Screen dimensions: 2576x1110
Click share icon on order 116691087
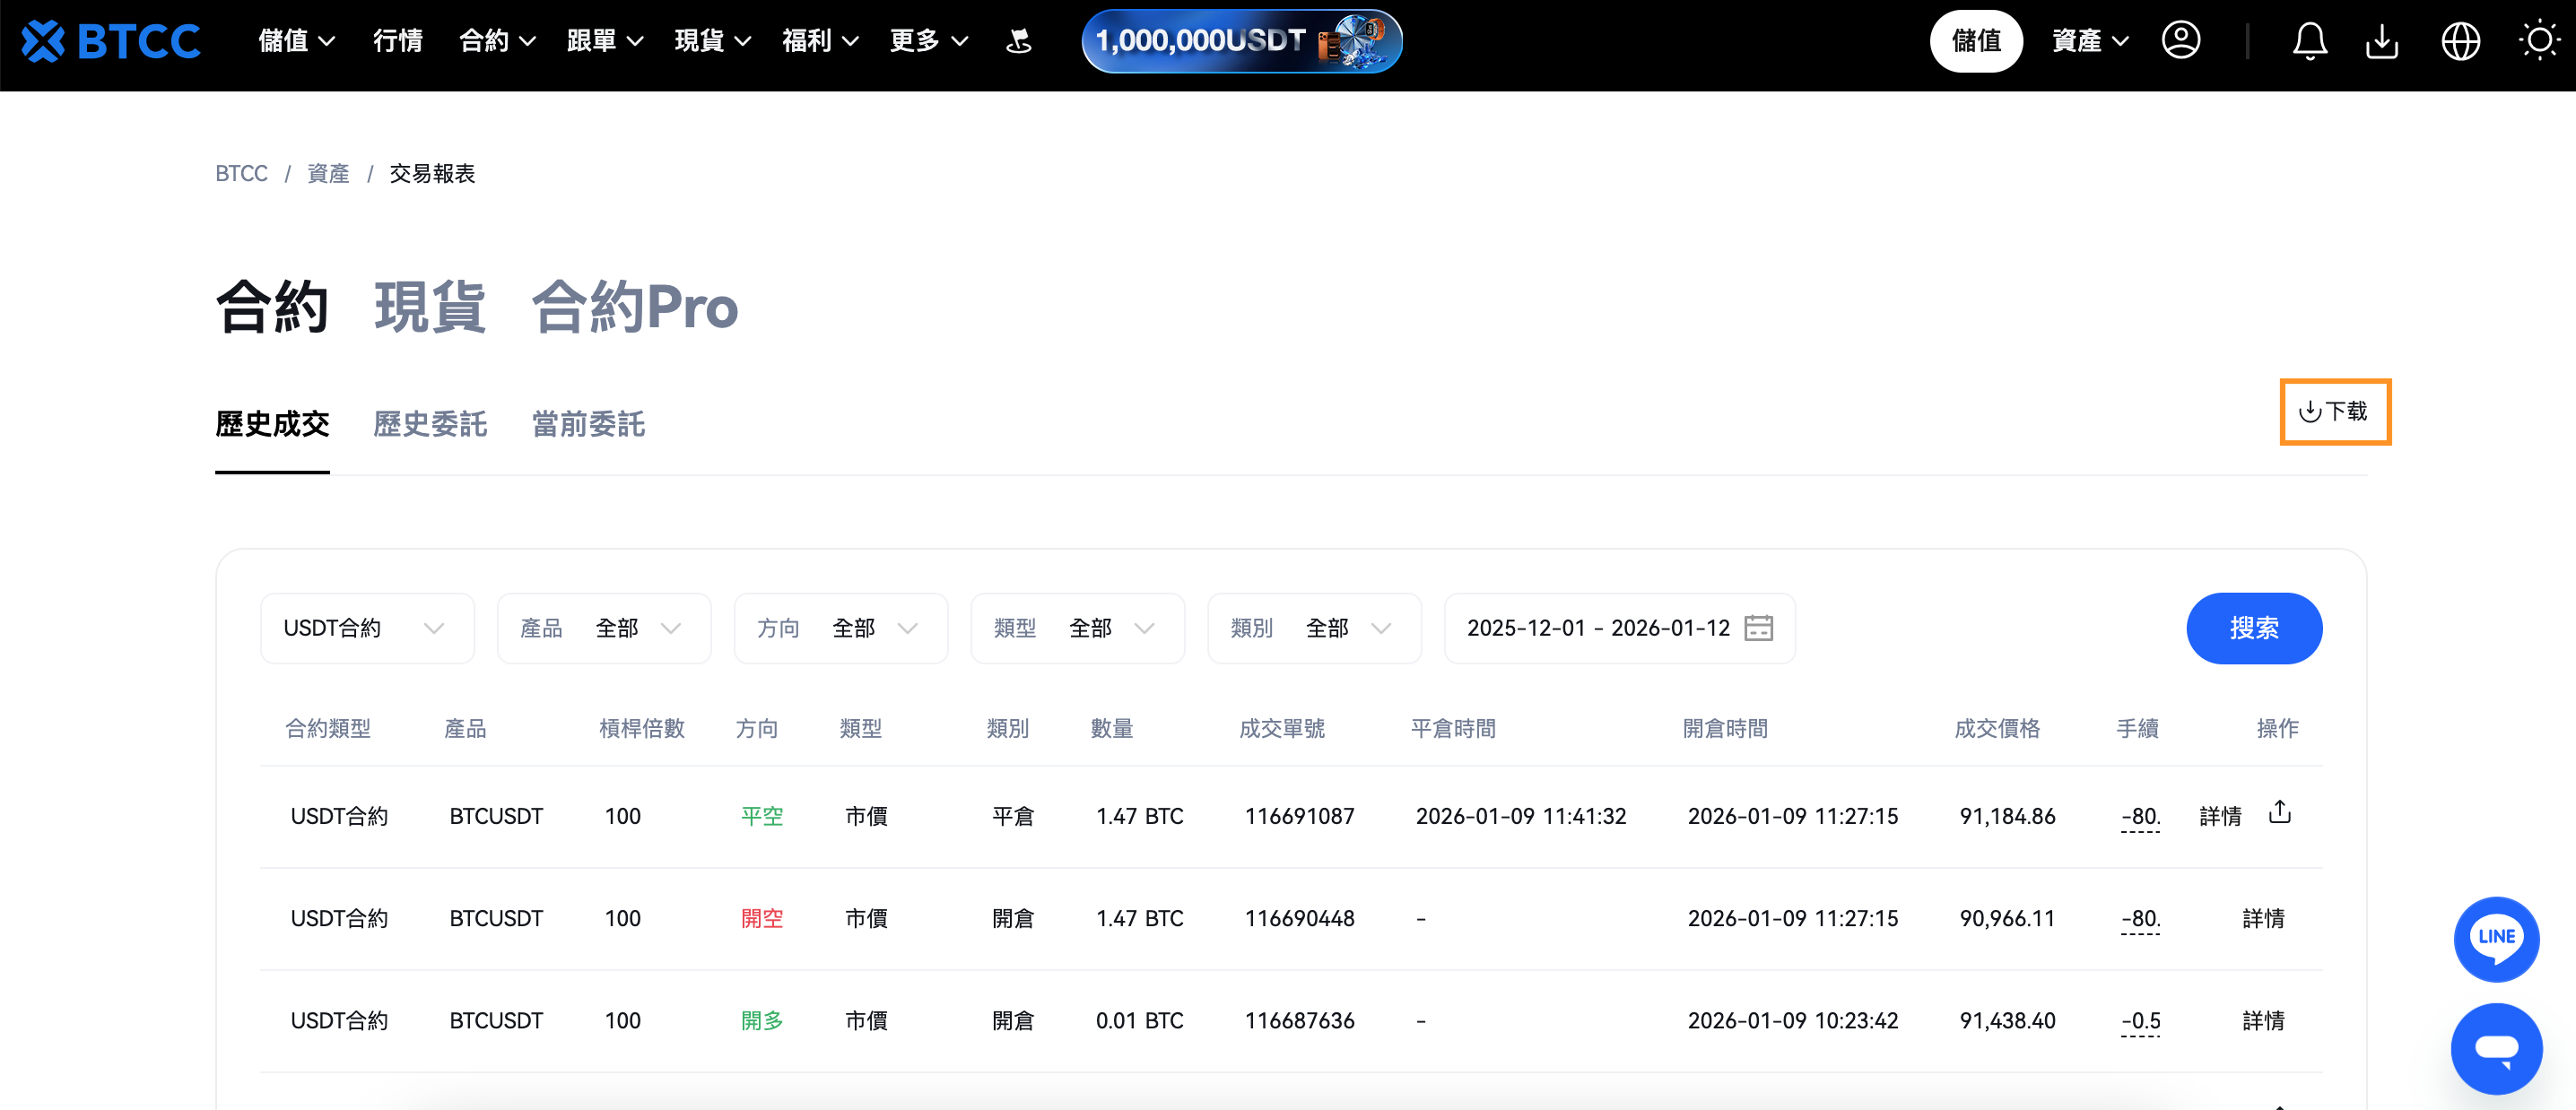(x=2280, y=811)
